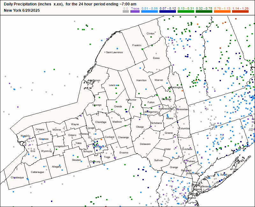Select the Tioga county label
The height and width of the screenshot is (207, 255).
click(107, 157)
